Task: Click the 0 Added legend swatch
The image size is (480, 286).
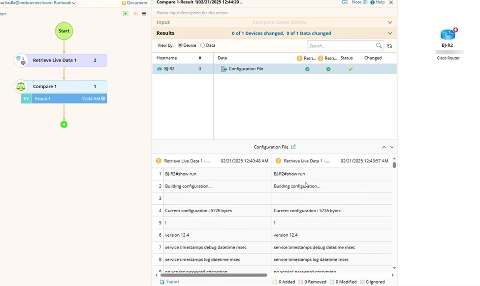Action: click(x=275, y=282)
